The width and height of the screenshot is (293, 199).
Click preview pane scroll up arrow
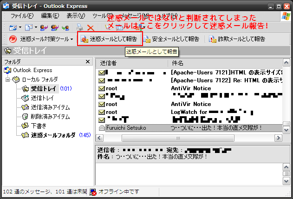[x=286, y=167]
